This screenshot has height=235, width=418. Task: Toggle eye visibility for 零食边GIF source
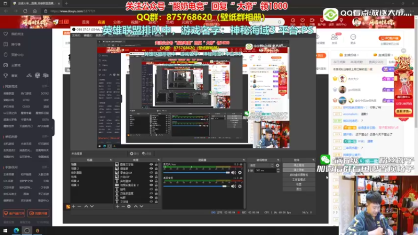point(151,173)
